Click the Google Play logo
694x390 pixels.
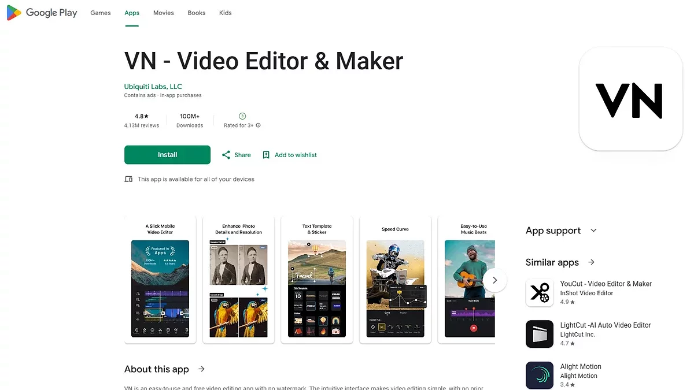point(42,13)
